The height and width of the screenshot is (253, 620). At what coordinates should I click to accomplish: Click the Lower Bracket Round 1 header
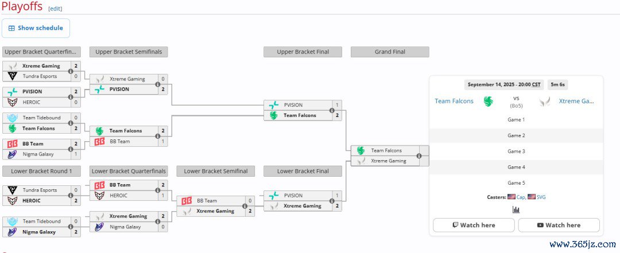click(x=41, y=171)
